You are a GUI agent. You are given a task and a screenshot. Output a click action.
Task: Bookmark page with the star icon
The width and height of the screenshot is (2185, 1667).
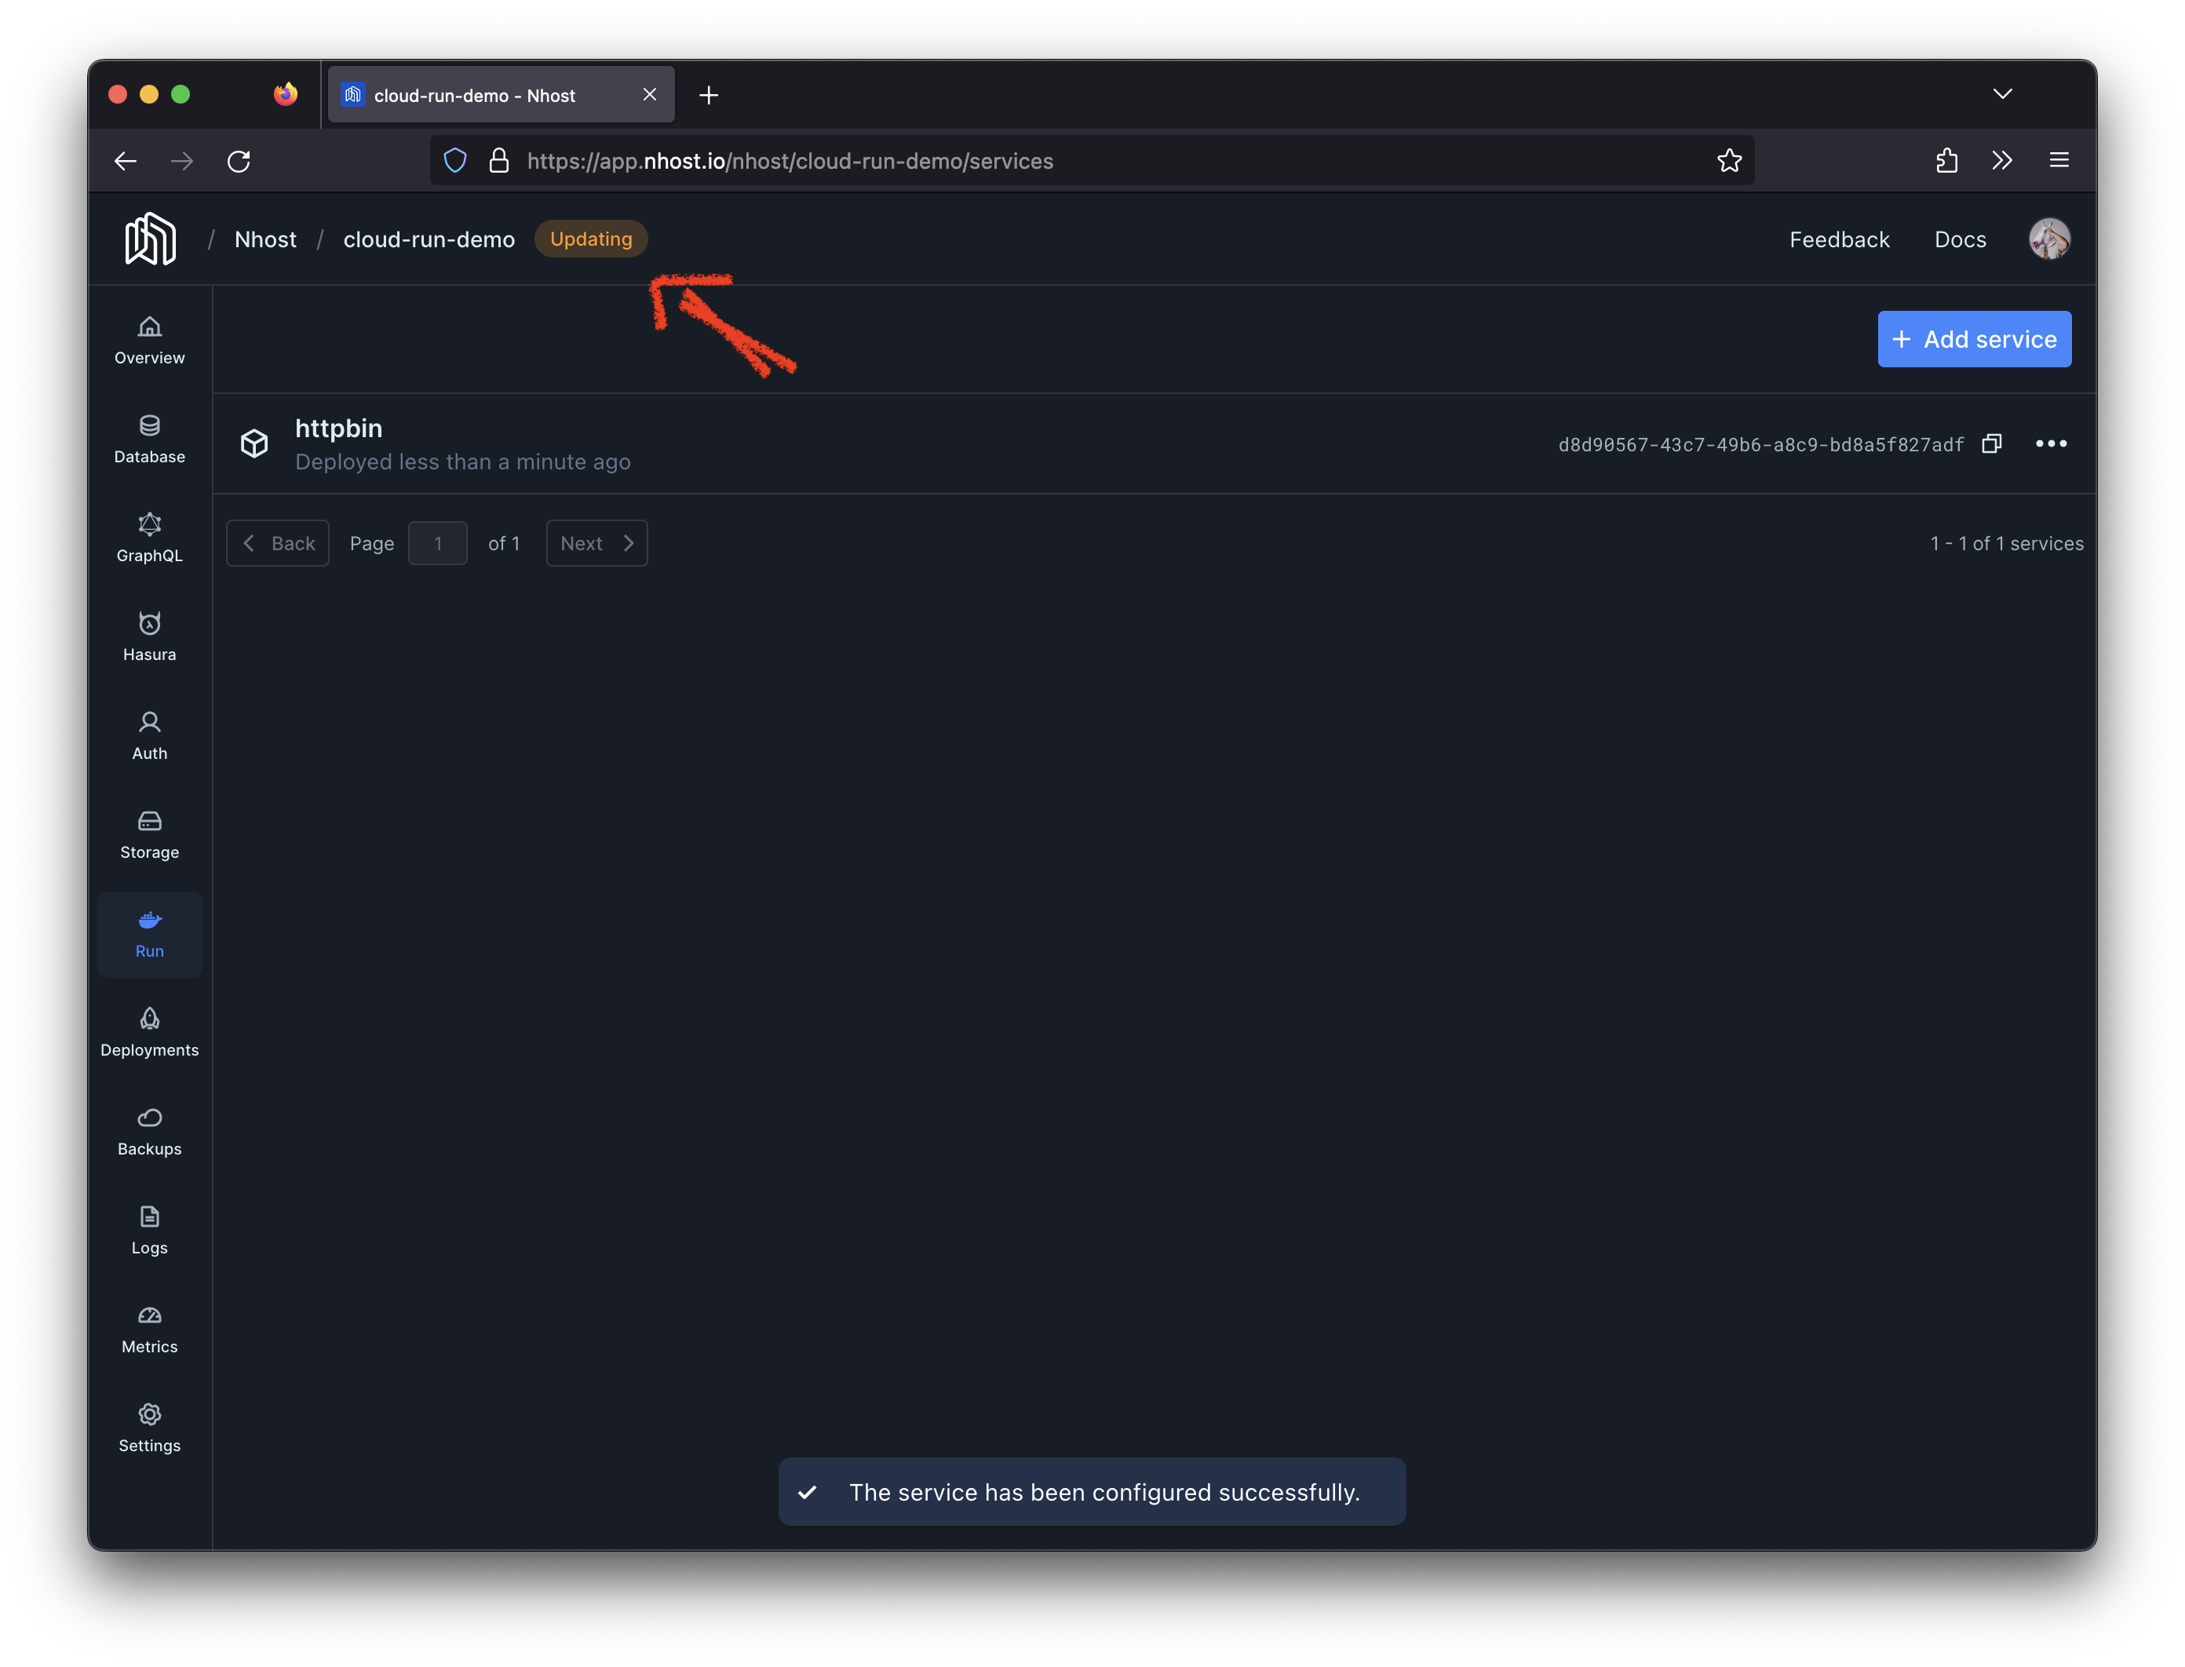tap(1728, 161)
